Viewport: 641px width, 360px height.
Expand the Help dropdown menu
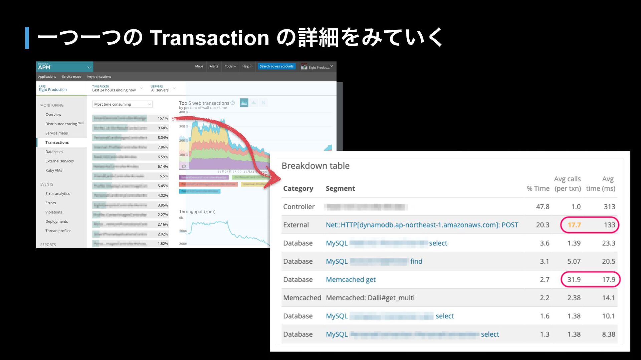(x=247, y=66)
